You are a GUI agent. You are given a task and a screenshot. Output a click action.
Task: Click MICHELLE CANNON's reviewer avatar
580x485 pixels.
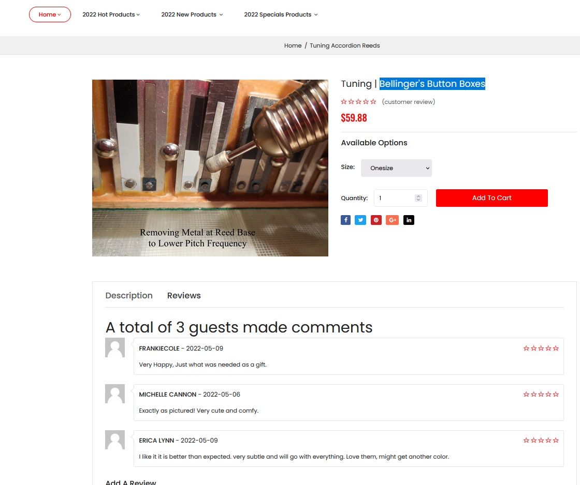click(x=115, y=393)
